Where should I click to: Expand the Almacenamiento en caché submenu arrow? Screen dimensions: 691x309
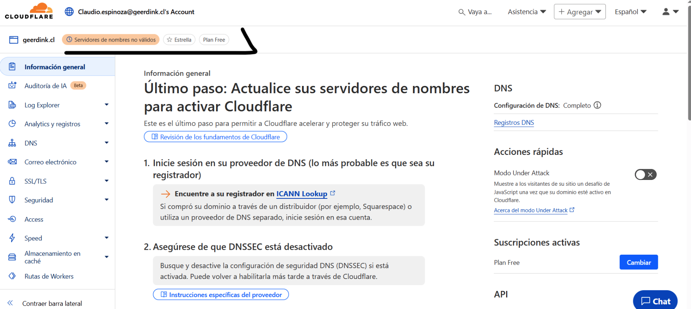tap(107, 257)
